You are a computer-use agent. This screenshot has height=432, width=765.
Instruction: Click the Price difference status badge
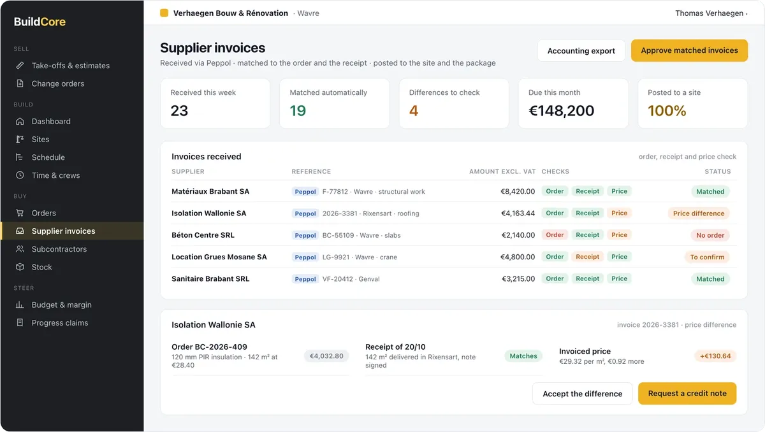[x=699, y=213]
